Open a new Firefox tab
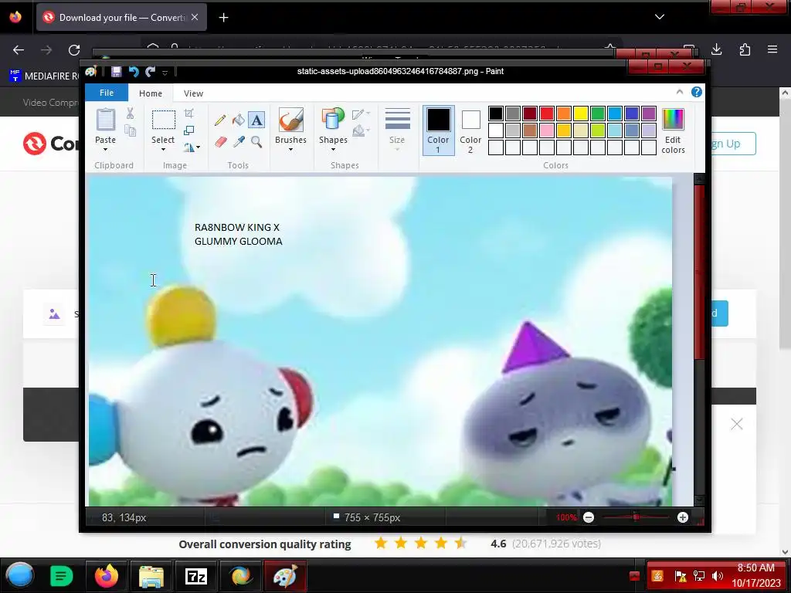The image size is (791, 593). point(223,18)
